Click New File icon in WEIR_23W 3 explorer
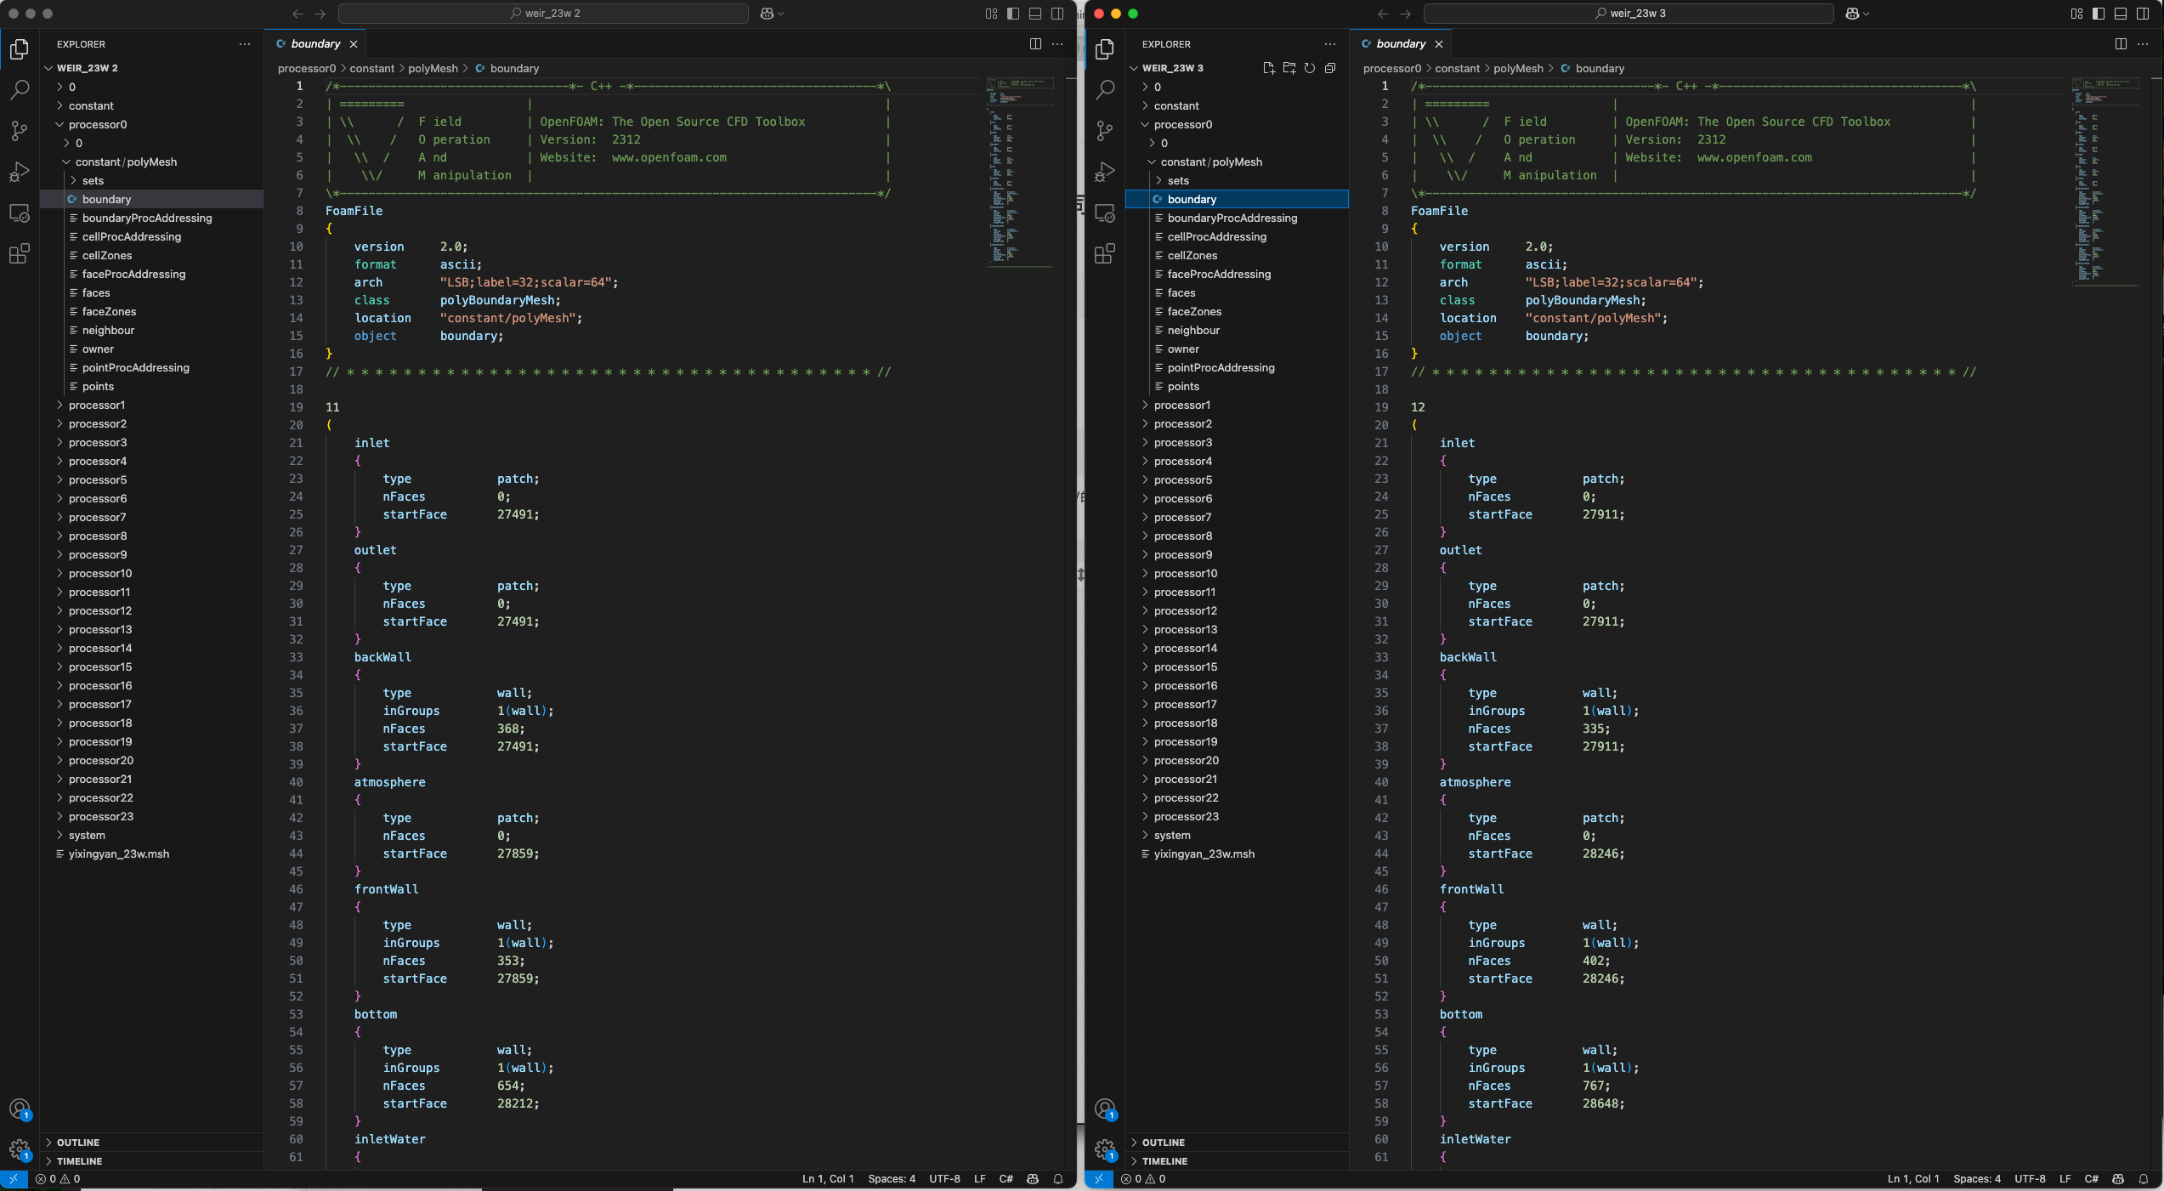Viewport: 2164px width, 1191px height. click(x=1268, y=68)
